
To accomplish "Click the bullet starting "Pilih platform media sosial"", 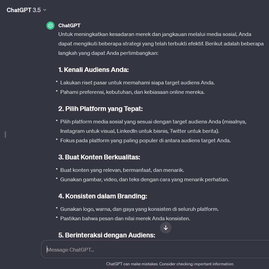I will (153, 121).
